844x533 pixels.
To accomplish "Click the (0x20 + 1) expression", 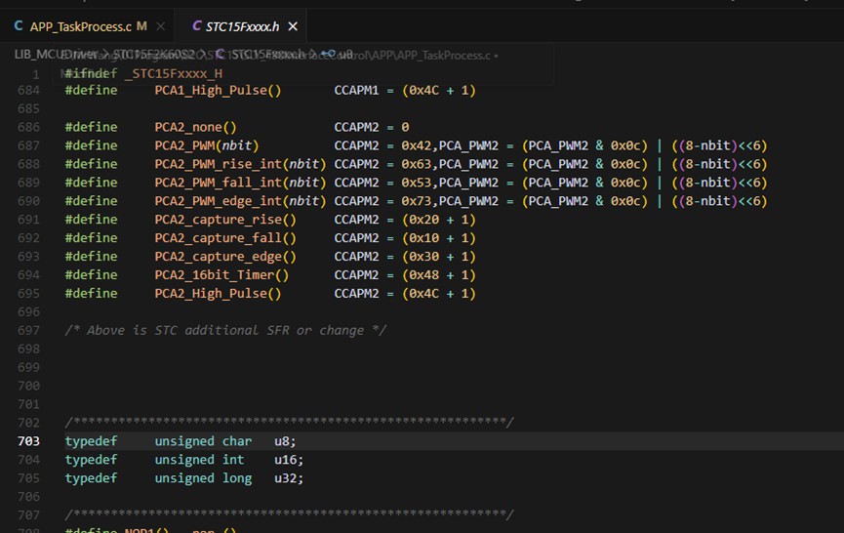I will tap(439, 220).
